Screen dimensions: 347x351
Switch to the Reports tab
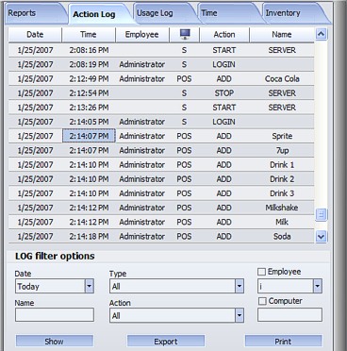click(x=22, y=13)
